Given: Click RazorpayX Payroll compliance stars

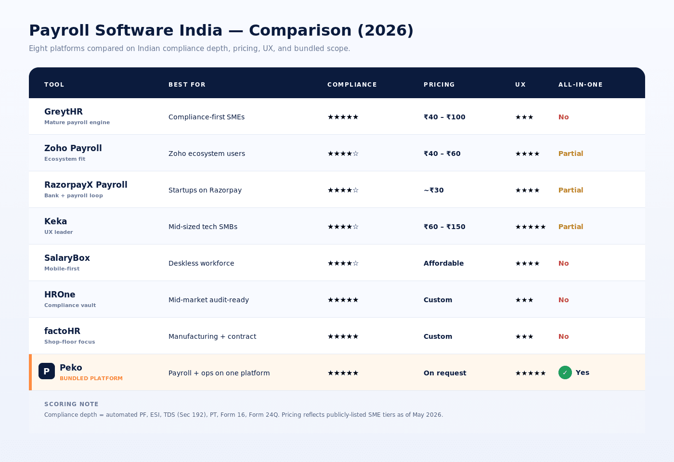Looking at the screenshot, I should pyautogui.click(x=343, y=190).
